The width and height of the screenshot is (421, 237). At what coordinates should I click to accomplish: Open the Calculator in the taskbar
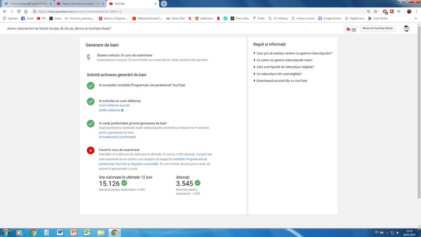click(46, 232)
